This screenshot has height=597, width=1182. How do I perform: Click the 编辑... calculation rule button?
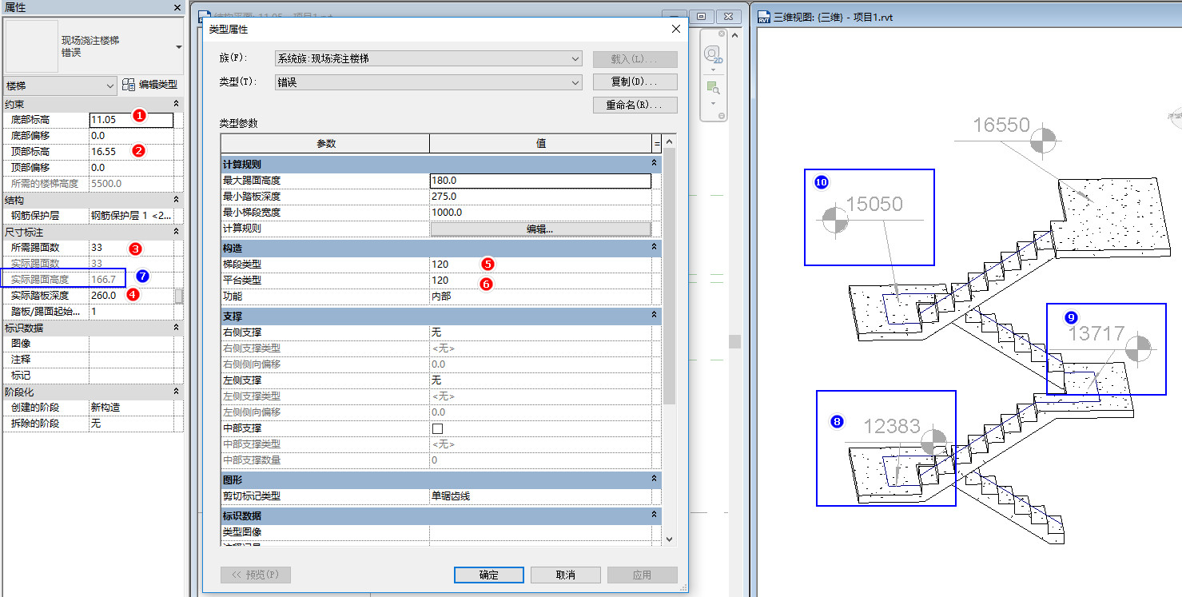click(541, 229)
